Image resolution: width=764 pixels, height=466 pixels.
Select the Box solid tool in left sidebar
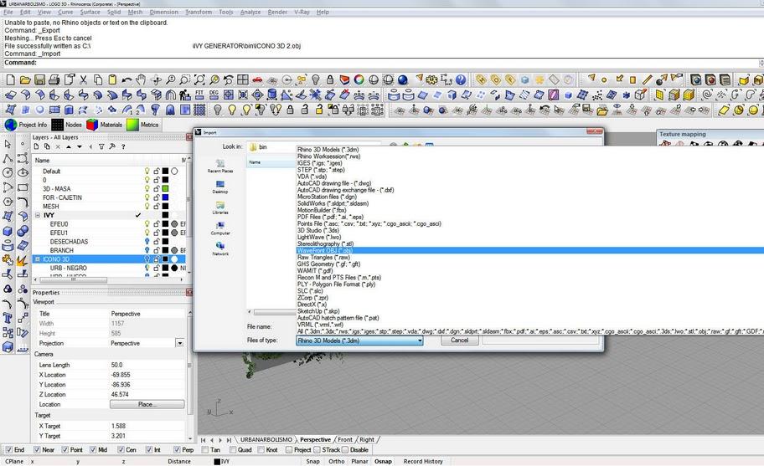(8, 231)
